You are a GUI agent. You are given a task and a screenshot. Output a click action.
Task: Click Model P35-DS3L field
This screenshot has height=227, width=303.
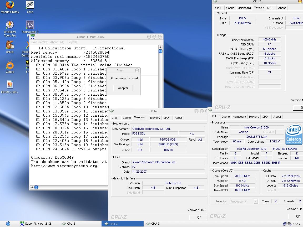155,133
